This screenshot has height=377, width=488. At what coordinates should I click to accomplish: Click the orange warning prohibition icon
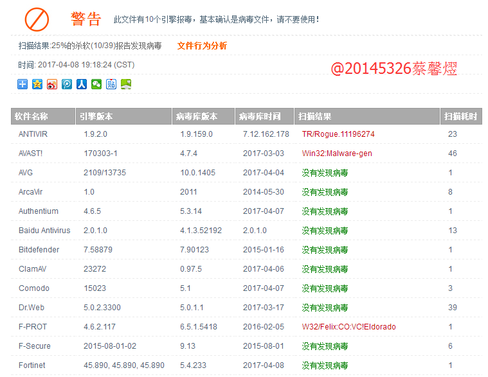point(37,19)
